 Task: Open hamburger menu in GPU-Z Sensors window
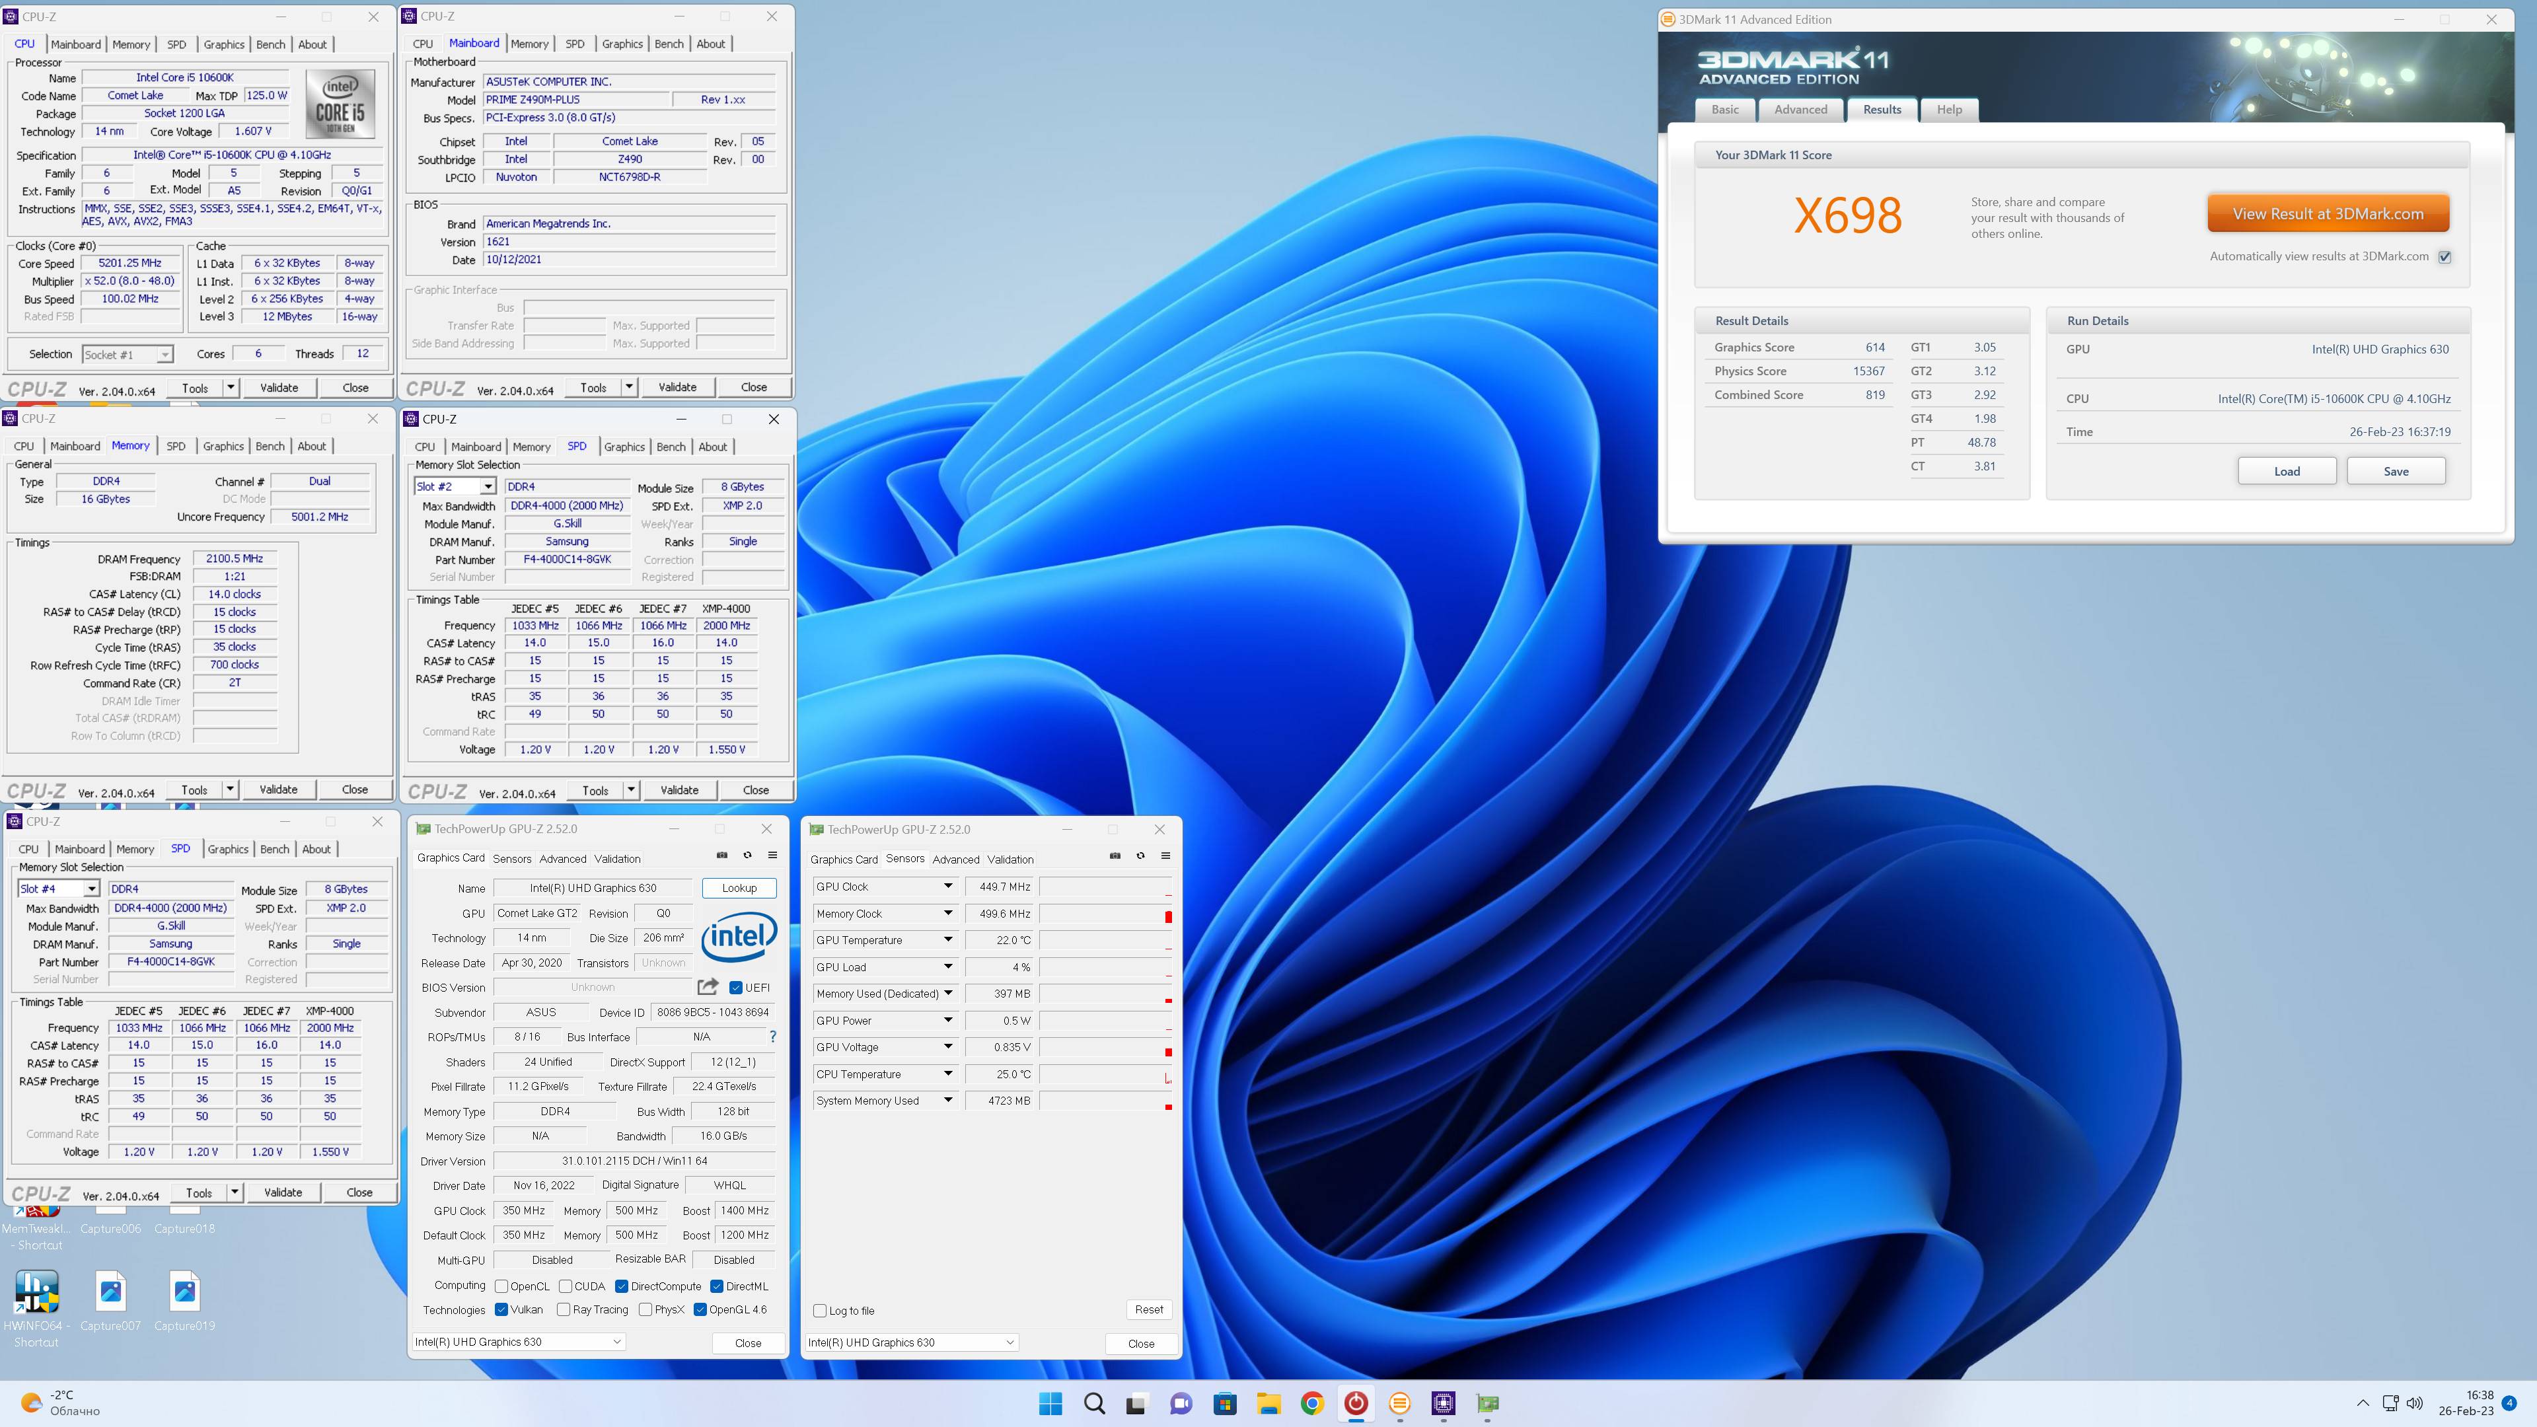coord(1165,856)
